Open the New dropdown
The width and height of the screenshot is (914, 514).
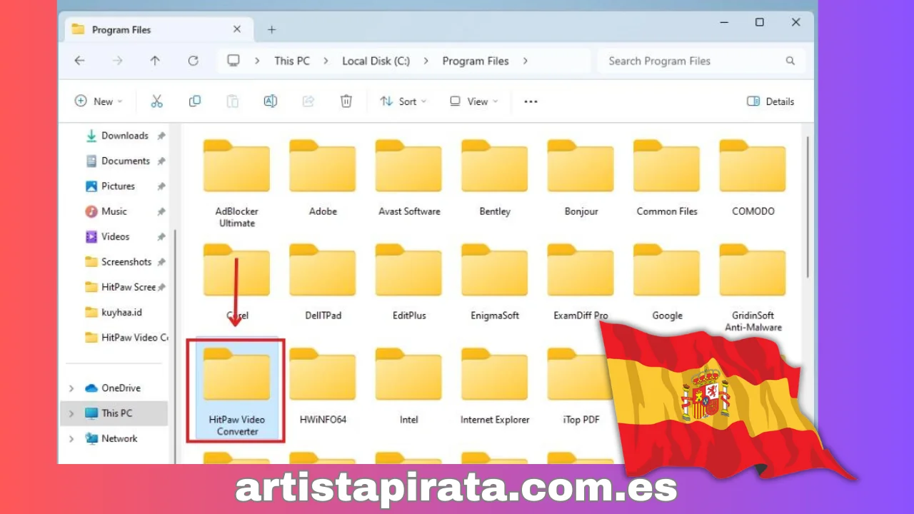click(x=99, y=101)
